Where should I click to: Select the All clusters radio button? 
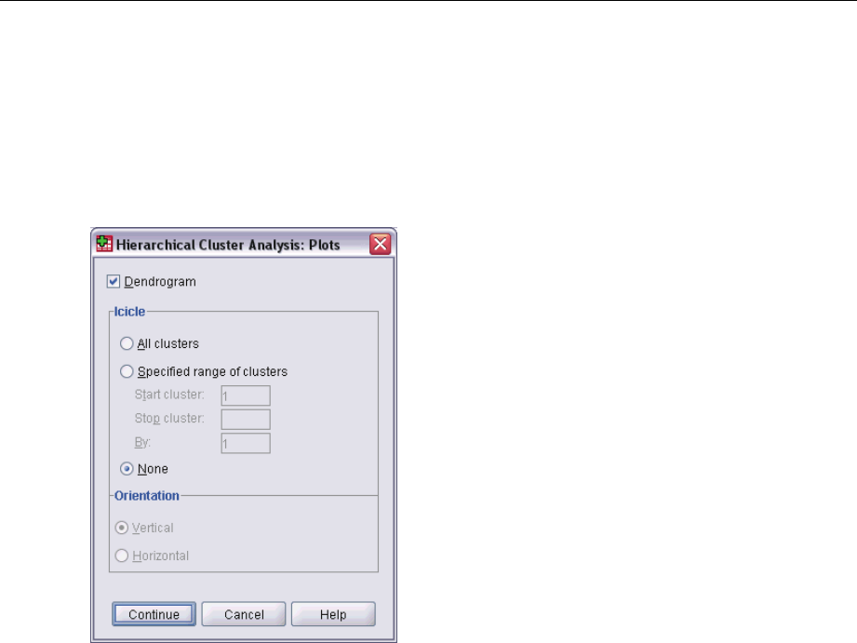(127, 343)
